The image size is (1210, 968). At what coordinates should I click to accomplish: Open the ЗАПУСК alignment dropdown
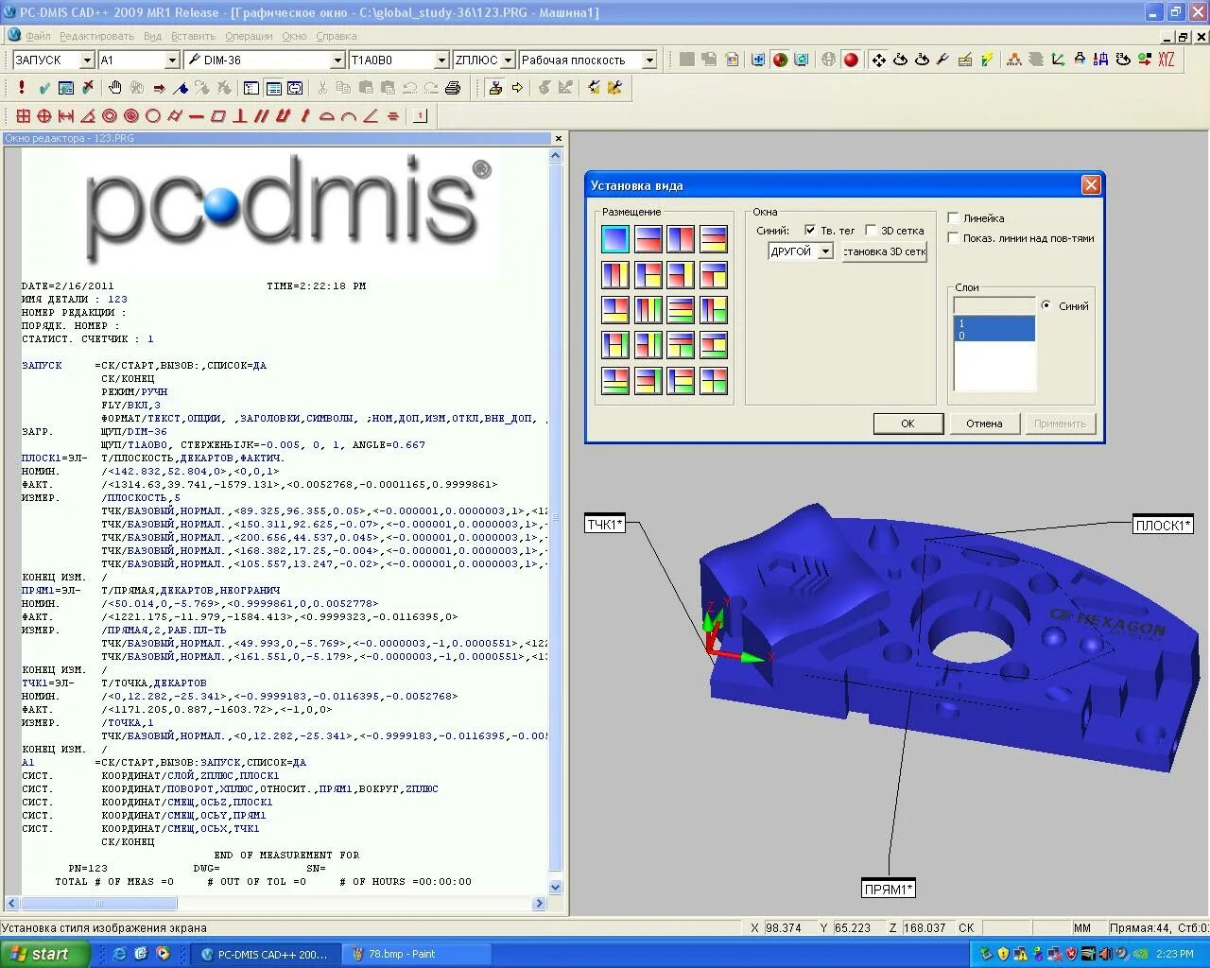coord(87,60)
